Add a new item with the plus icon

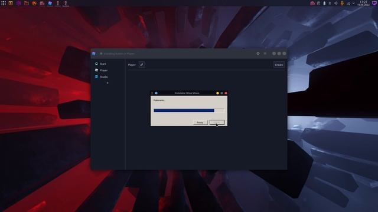(107, 83)
